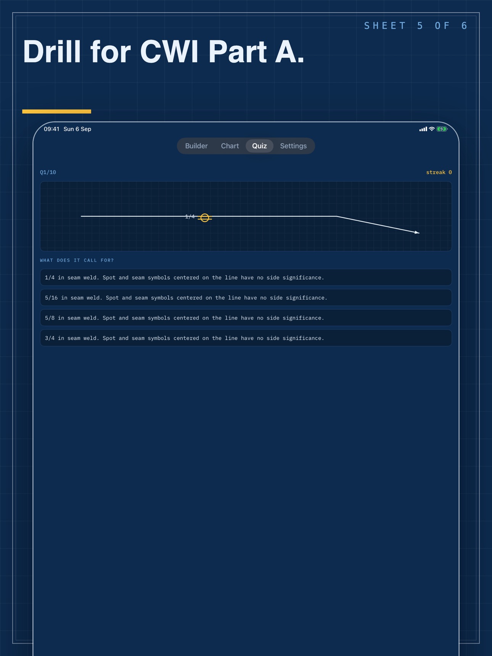Choose the 1/4 in seam weld answer
Image resolution: width=492 pixels, height=656 pixels.
pos(246,277)
